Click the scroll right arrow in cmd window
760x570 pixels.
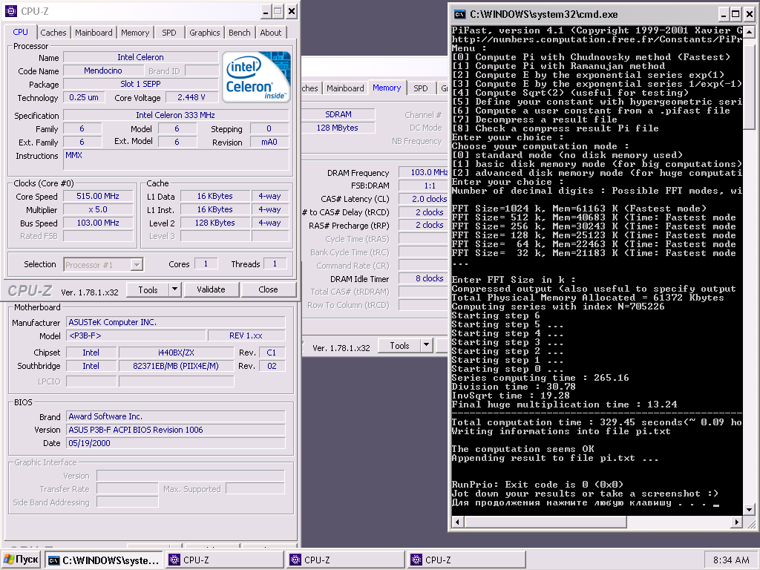[x=737, y=522]
